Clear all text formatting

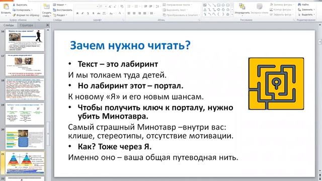(122, 7)
